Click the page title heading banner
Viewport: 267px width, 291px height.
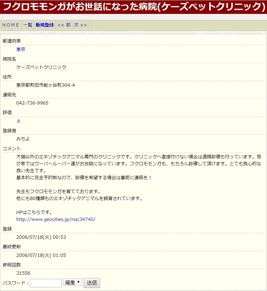click(133, 6)
